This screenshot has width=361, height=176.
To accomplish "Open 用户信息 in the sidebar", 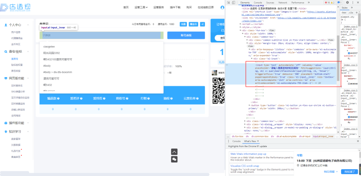I will (16, 32).
